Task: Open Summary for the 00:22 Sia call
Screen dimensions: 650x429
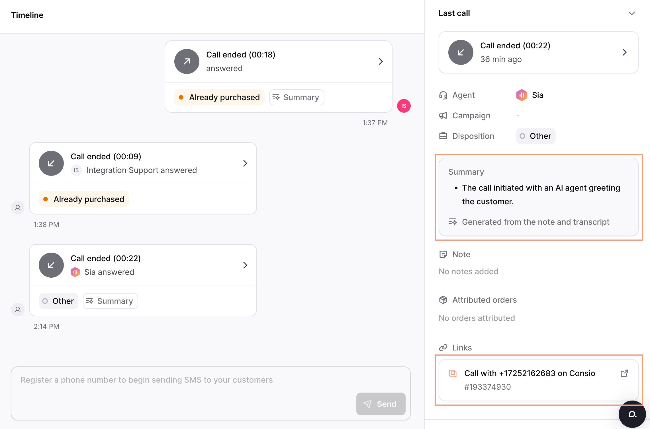Action: click(x=110, y=301)
